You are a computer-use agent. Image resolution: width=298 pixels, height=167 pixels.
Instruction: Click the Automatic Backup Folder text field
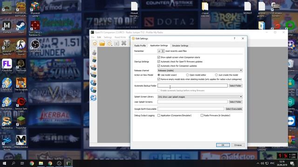click(192, 85)
